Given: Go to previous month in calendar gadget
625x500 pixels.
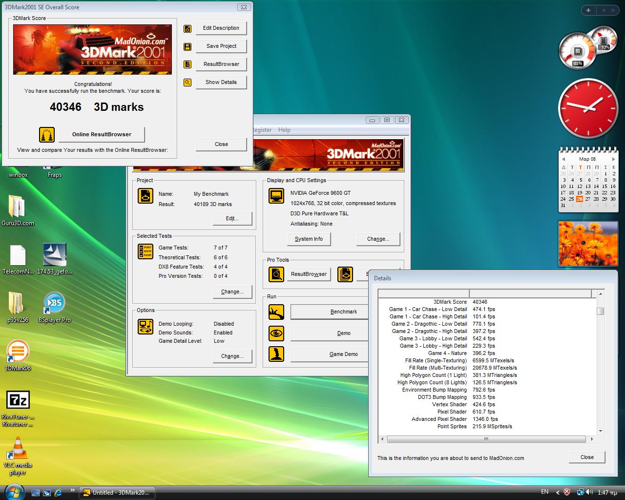Looking at the screenshot, I should click(x=563, y=159).
